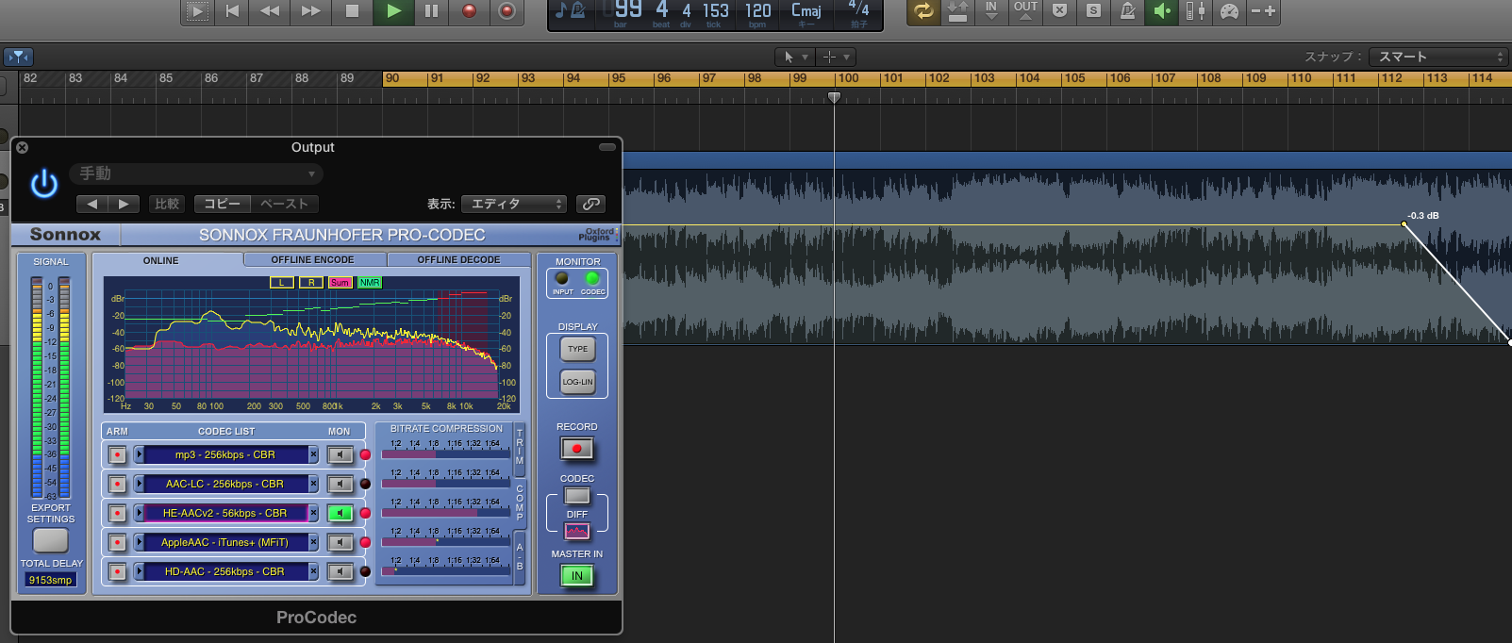Open the TRIM side tab
1512x643 pixels.
click(x=520, y=446)
